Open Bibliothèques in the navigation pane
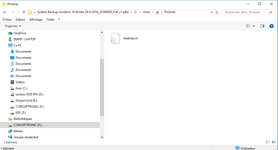The image size is (278, 150). coord(23,119)
